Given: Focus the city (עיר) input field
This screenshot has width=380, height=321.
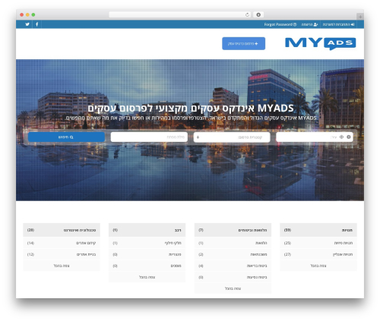Looking at the screenshot, I should (x=314, y=137).
